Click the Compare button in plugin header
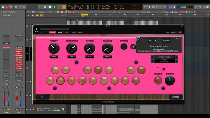 [52, 32]
